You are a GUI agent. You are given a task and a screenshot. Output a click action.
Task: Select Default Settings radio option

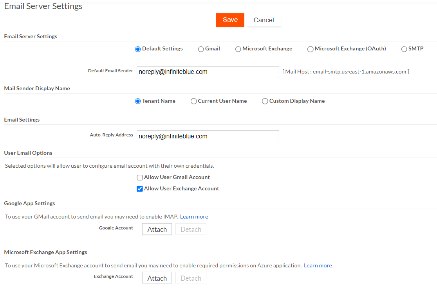tap(138, 49)
